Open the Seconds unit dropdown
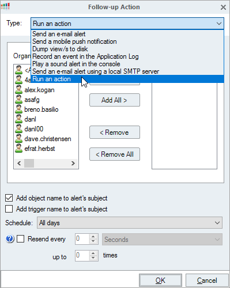Viewport: 230px width, 288px height. (x=162, y=240)
